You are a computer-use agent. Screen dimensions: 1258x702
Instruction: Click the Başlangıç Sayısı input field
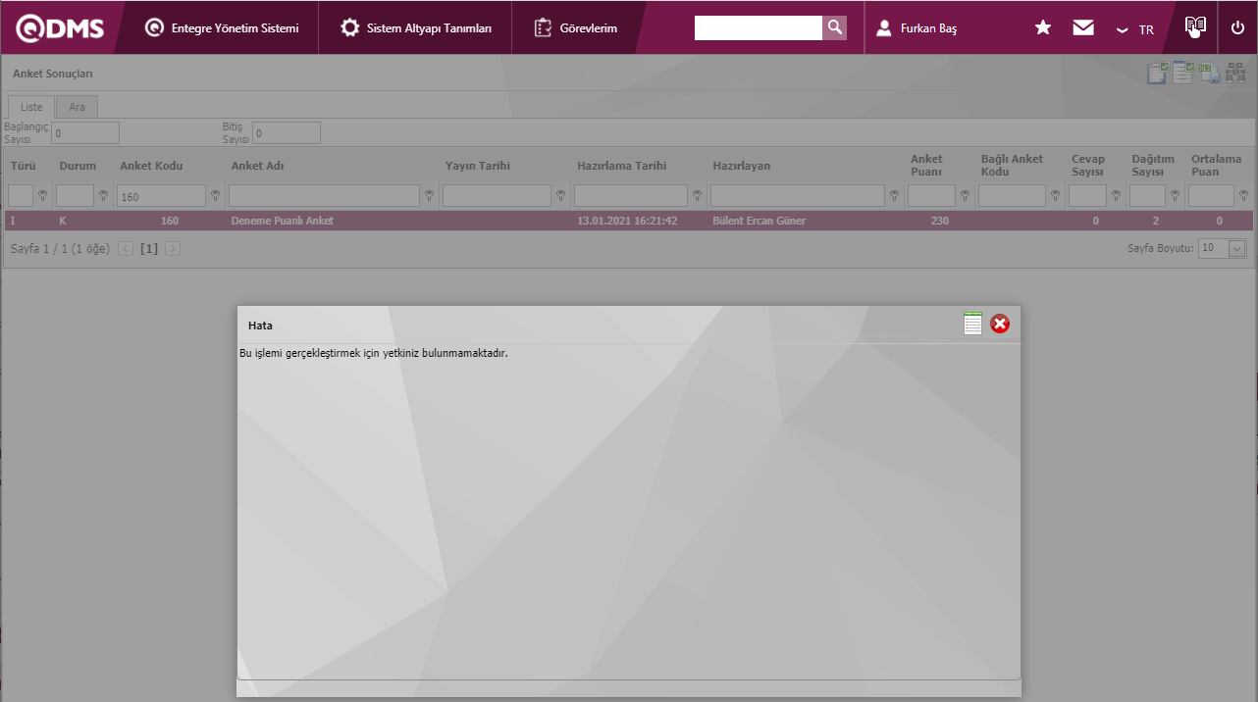point(85,132)
